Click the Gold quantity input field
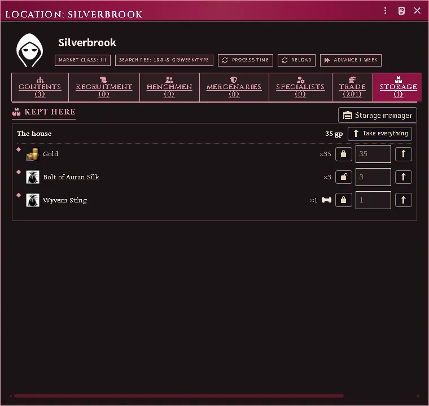The height and width of the screenshot is (406, 429). click(x=373, y=154)
